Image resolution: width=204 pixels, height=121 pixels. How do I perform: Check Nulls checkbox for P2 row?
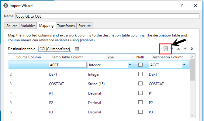click(140, 102)
